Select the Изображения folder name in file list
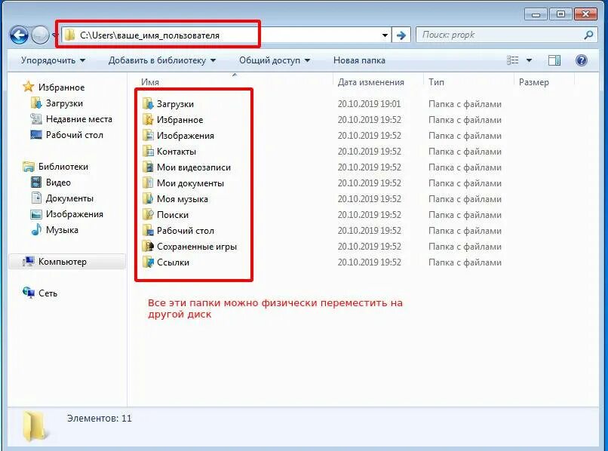608x451 pixels. point(186,136)
